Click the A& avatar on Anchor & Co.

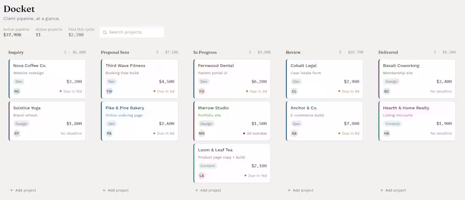pyautogui.click(x=294, y=133)
